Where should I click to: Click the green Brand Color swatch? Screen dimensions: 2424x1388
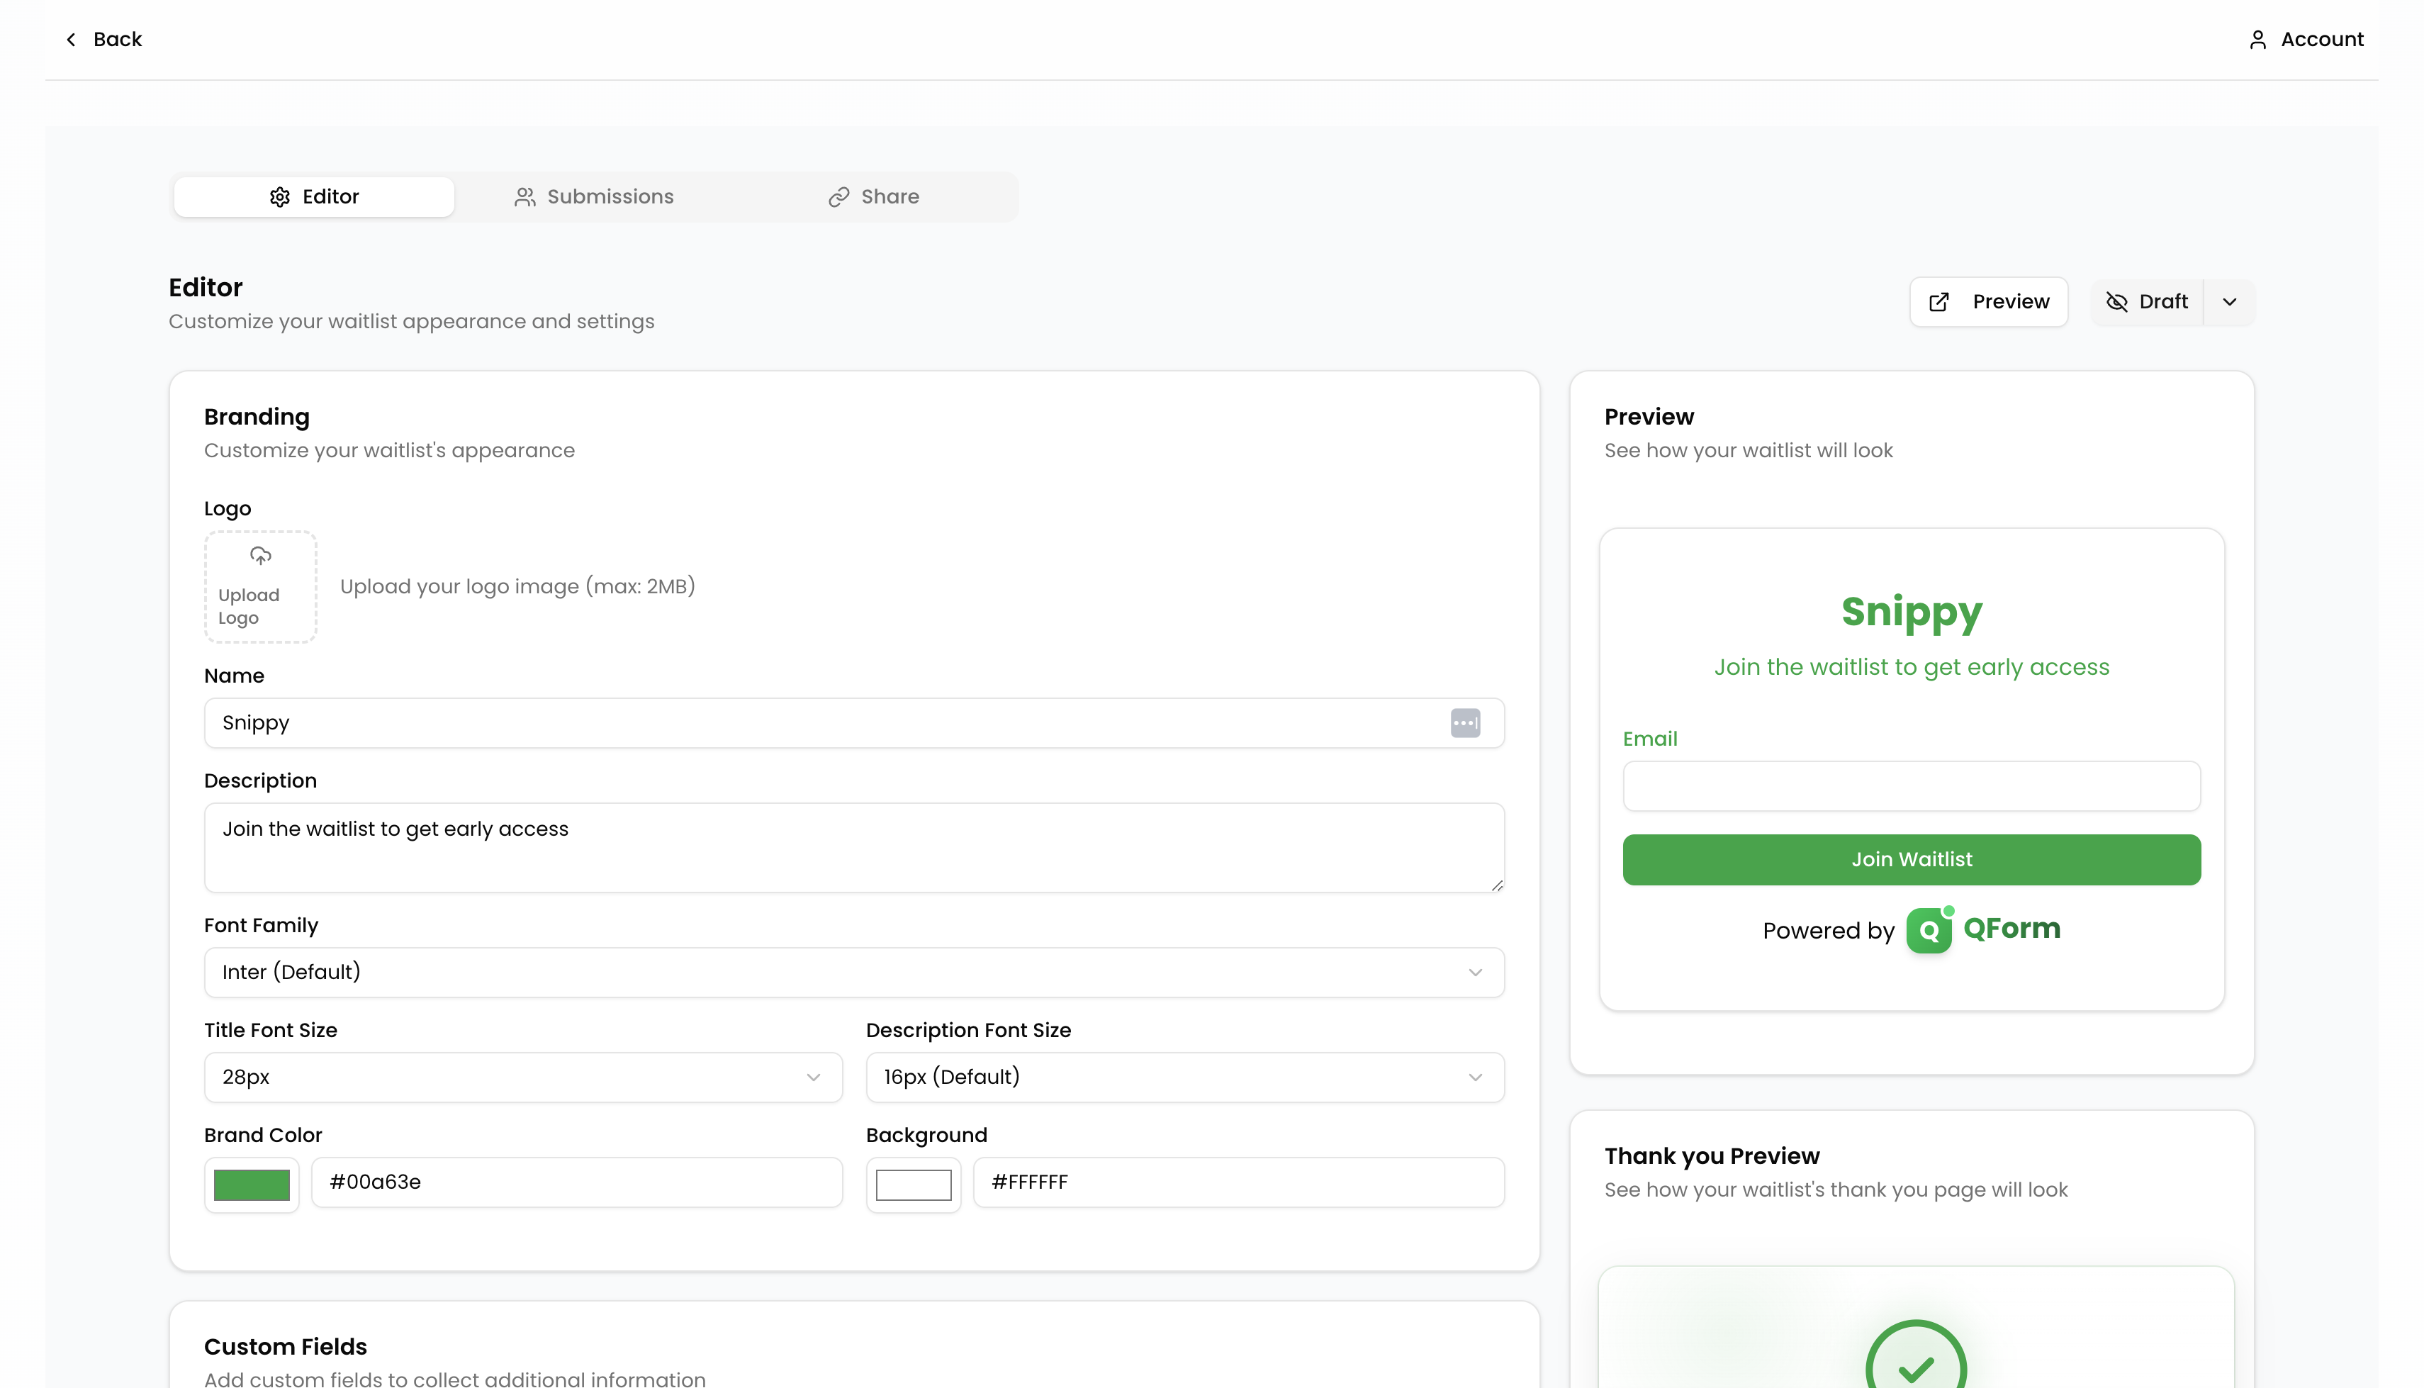pos(252,1184)
